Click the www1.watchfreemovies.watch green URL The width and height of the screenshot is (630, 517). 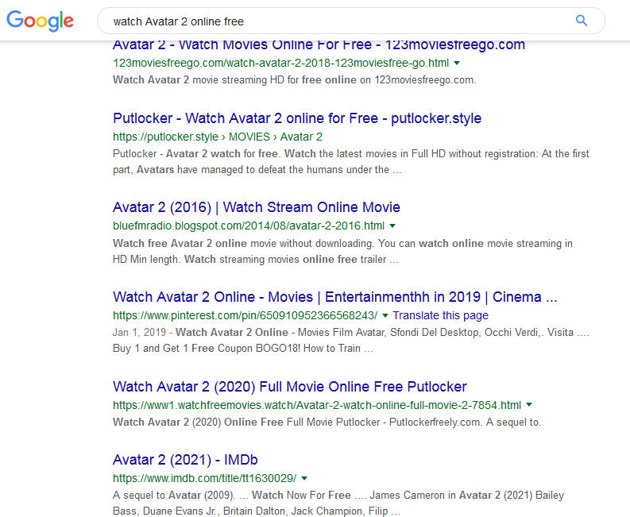tap(317, 405)
